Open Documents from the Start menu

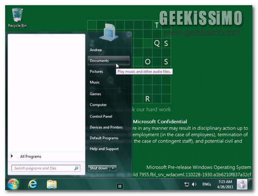[108, 61]
